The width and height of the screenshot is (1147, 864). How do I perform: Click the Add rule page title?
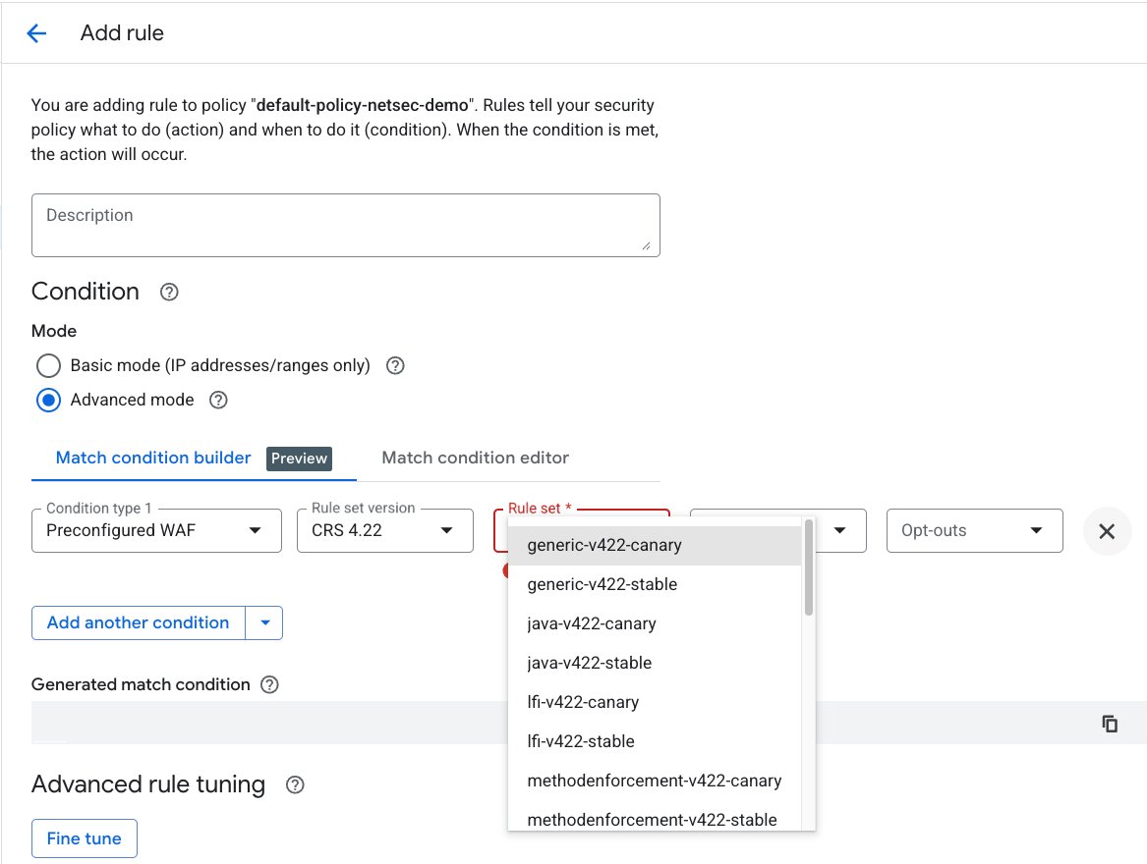click(122, 33)
